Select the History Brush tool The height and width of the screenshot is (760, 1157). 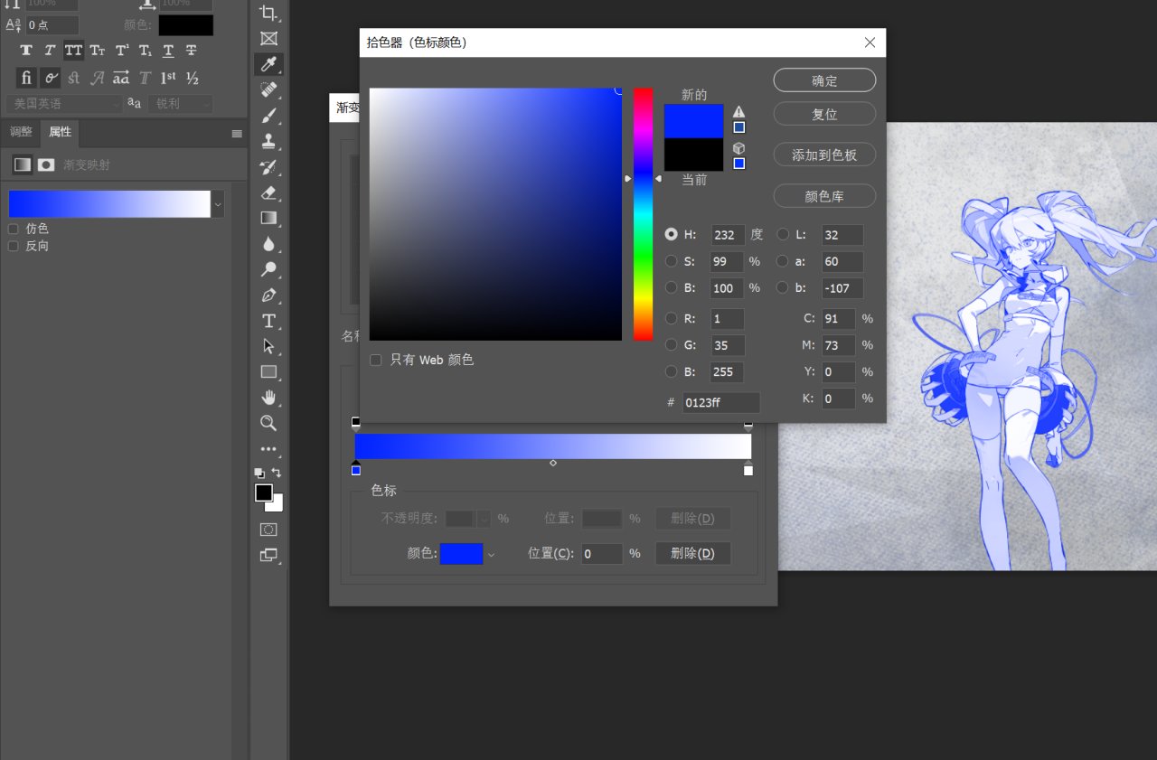(268, 167)
